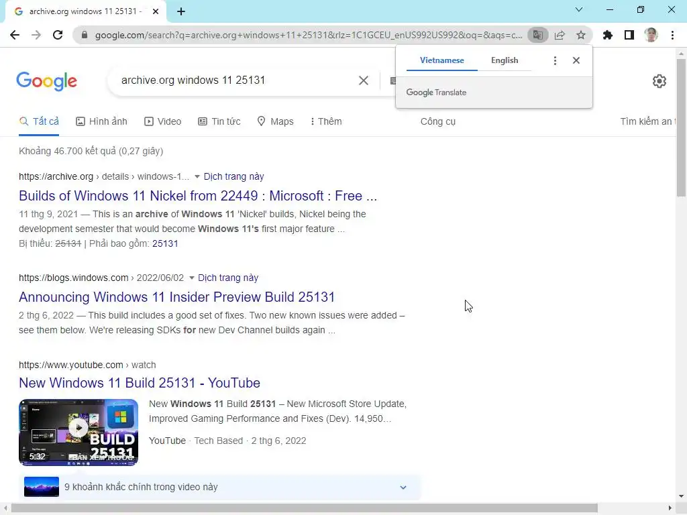Open Google search settings gear
The height and width of the screenshot is (515, 687).
[659, 81]
